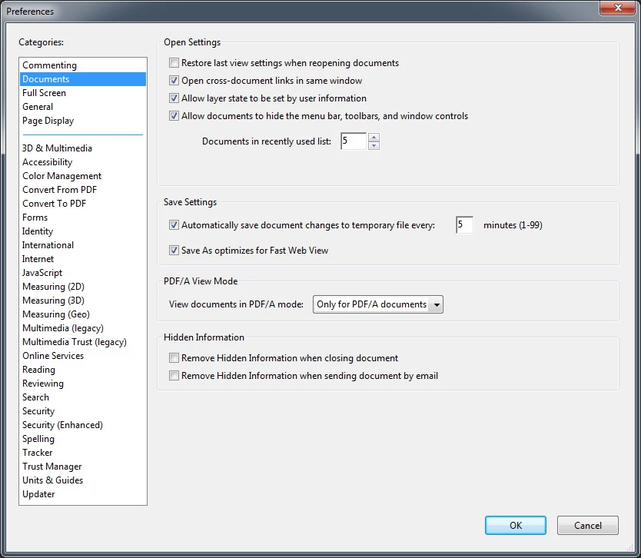Image resolution: width=641 pixels, height=558 pixels.
Task: Open the View documents in PDF/A mode dropdown
Action: (x=377, y=304)
